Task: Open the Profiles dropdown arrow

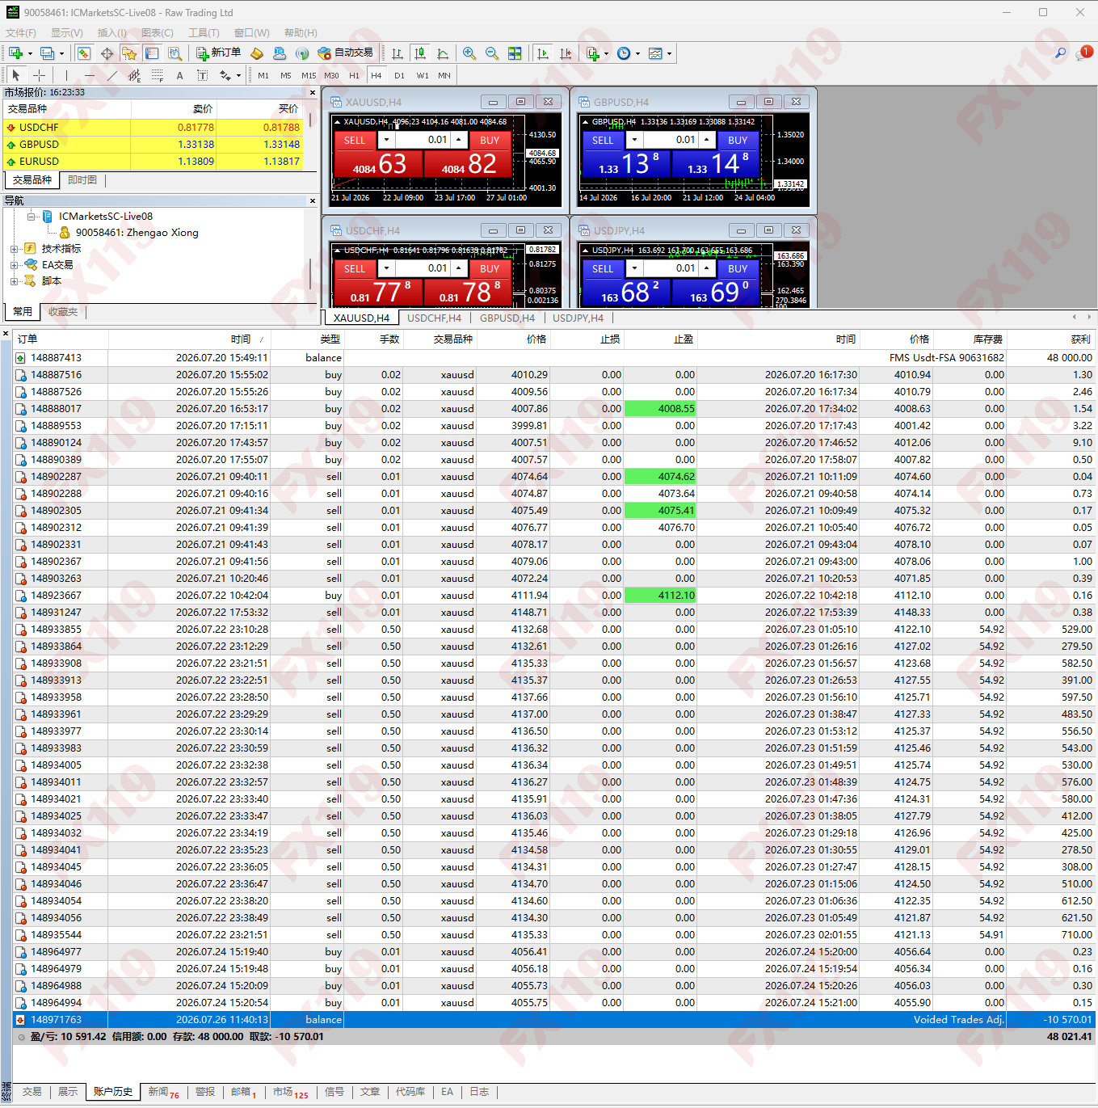Action: click(x=61, y=54)
